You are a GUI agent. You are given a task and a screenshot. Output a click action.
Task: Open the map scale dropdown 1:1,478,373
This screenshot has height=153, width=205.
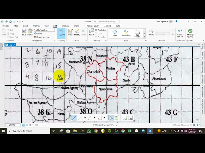[x=19, y=125]
